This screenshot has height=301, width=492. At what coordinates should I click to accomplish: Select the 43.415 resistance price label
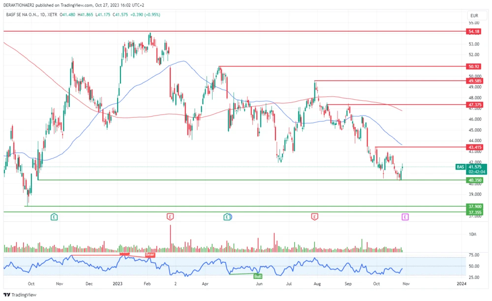click(x=475, y=147)
